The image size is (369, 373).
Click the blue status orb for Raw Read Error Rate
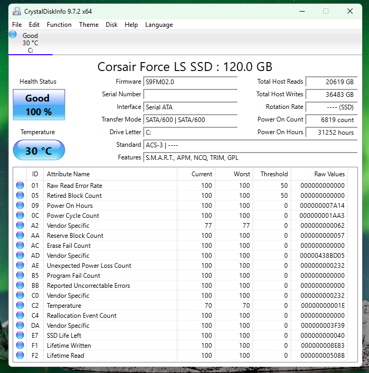[x=20, y=185]
